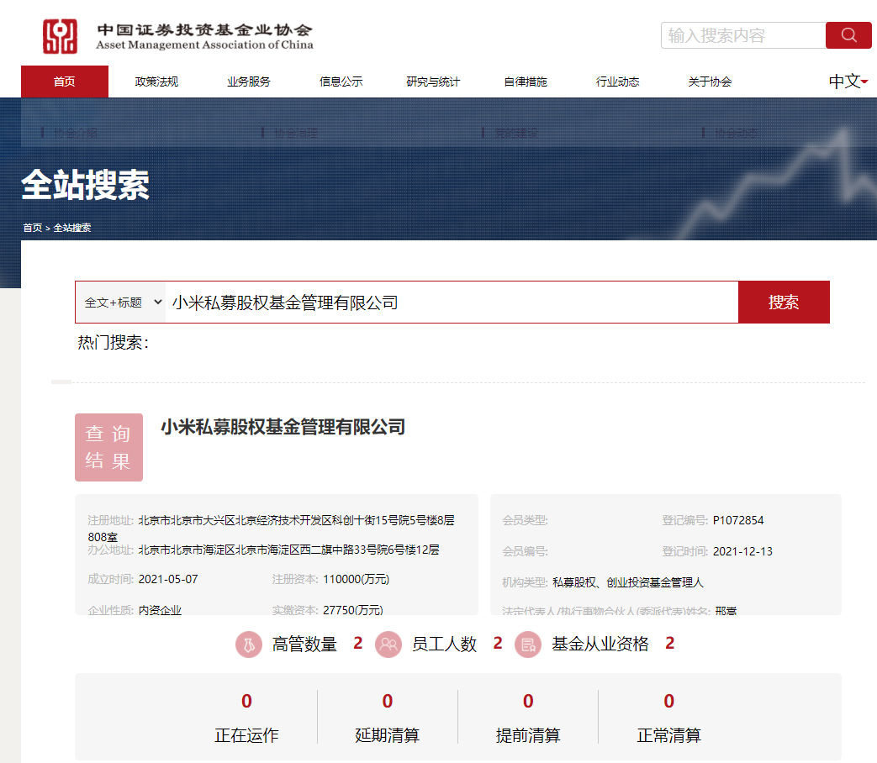Click the 全站搜索 page heading
The width and height of the screenshot is (877, 763).
pos(86,185)
